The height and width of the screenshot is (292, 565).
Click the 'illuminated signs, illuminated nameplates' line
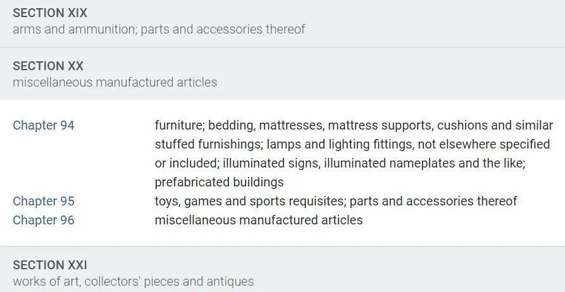tap(340, 163)
